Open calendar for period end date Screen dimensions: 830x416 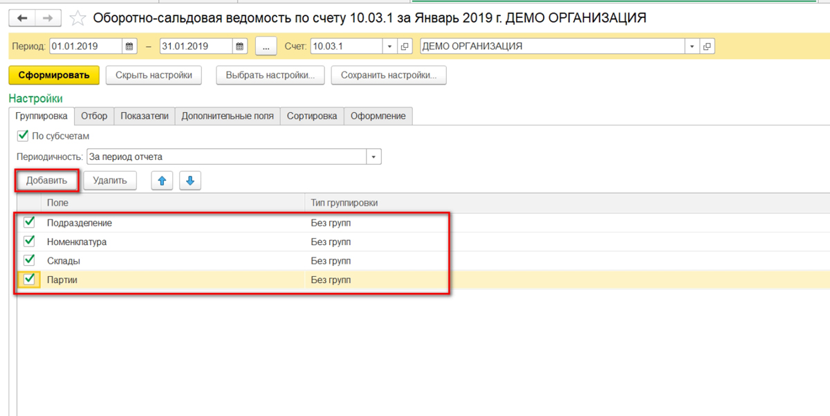[x=239, y=46]
